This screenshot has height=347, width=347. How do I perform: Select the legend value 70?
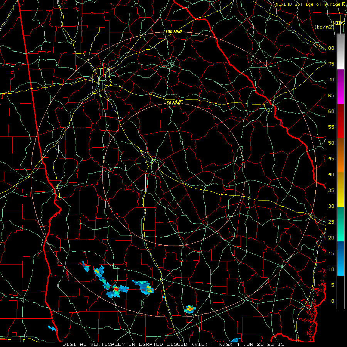tap(331, 80)
